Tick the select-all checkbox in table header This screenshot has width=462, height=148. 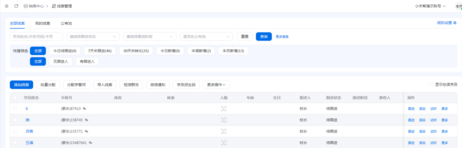[15, 98]
